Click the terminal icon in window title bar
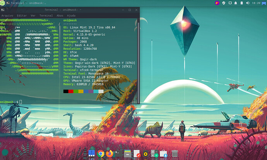The width and height of the screenshot is (267, 160). pos(3,10)
